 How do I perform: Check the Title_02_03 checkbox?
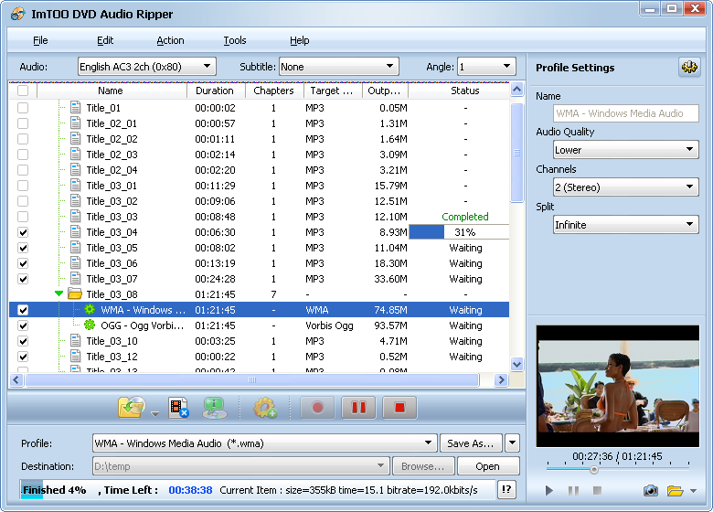[23, 155]
